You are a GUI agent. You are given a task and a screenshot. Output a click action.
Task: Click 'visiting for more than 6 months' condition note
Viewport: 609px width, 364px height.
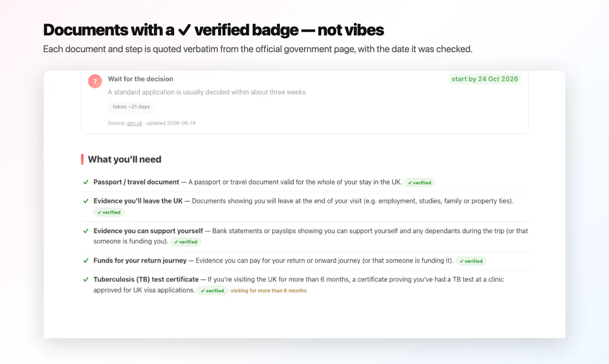coord(269,291)
